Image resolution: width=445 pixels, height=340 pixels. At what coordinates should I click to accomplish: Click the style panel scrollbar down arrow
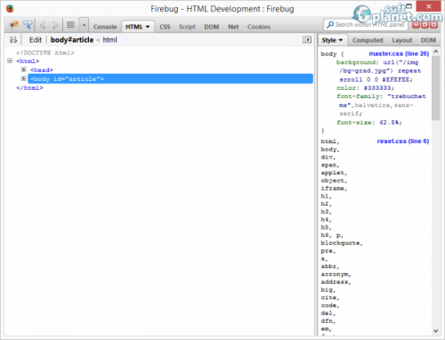[435, 331]
